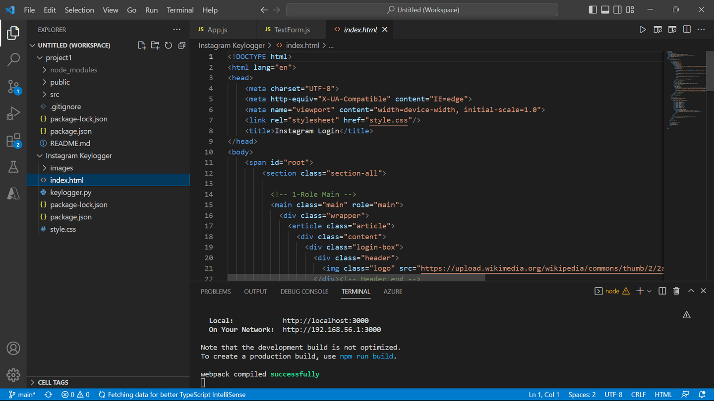The width and height of the screenshot is (714, 401).
Task: Open the Accounts icon
Action: 13,349
